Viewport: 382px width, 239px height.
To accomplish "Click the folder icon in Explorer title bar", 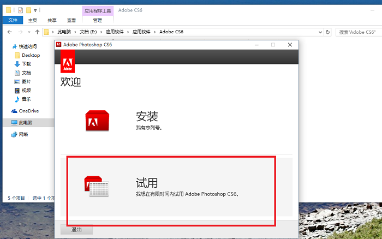I will coord(8,10).
